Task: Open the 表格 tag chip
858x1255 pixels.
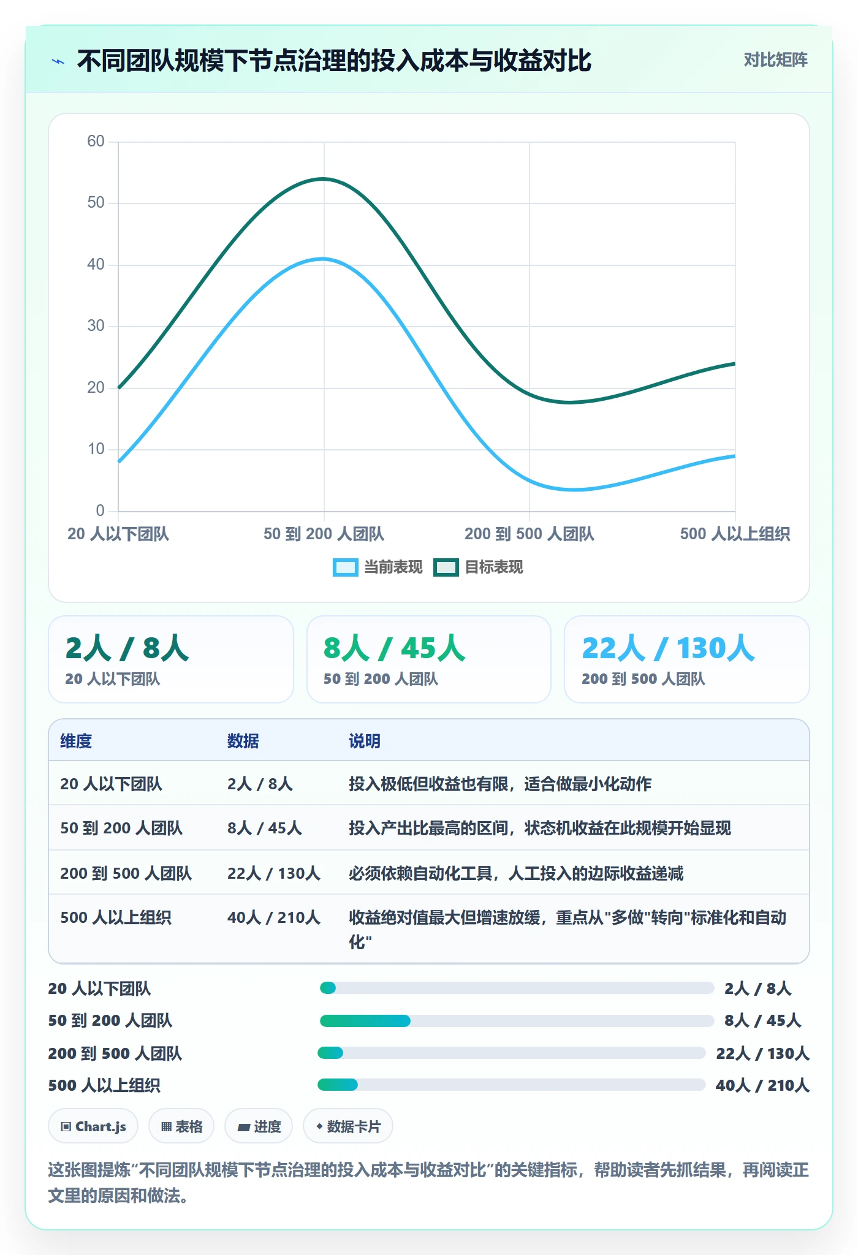Action: [x=181, y=1126]
